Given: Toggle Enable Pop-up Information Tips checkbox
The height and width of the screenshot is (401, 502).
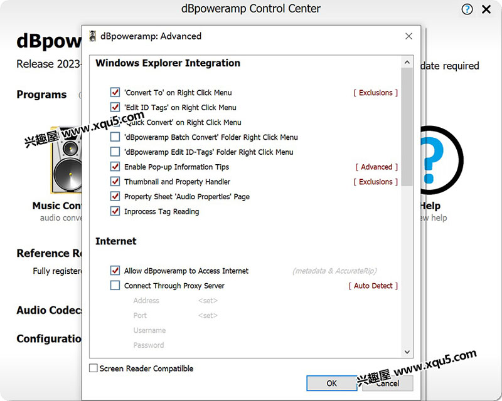Looking at the screenshot, I should click(115, 167).
